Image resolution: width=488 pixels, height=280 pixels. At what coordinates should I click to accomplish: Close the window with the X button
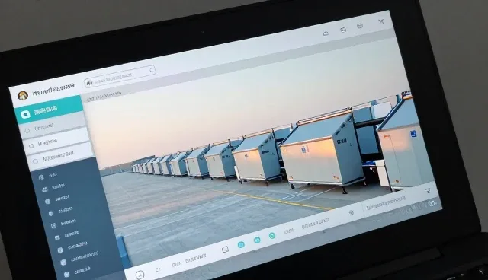(x=381, y=21)
